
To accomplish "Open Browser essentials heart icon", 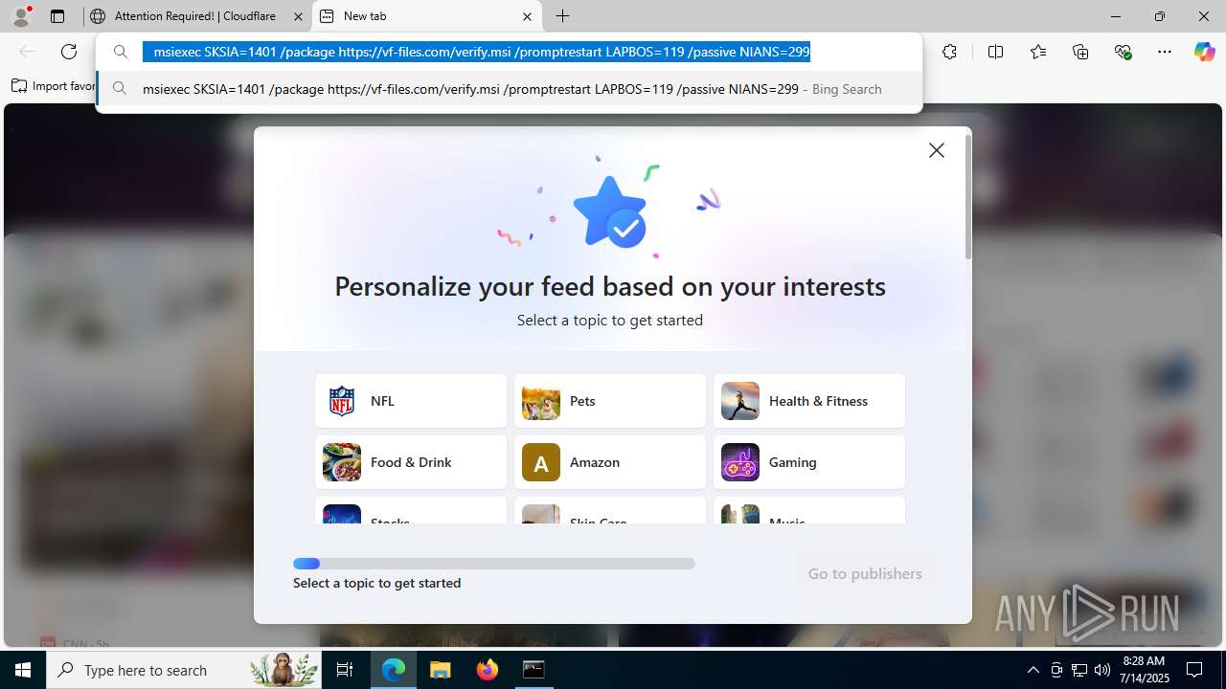I will 1123,52.
